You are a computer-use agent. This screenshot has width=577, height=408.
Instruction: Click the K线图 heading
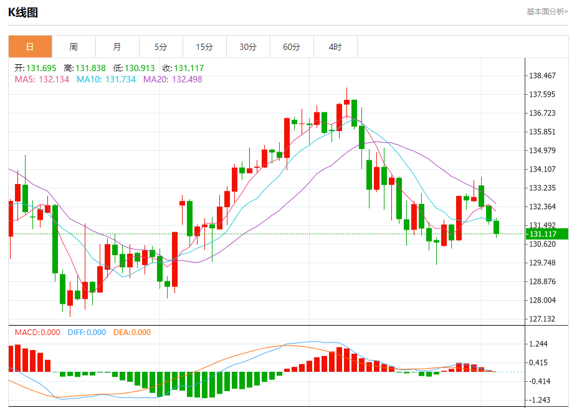pos(23,12)
